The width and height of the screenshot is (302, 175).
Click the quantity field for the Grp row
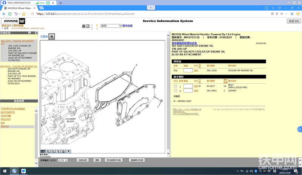click(188, 70)
